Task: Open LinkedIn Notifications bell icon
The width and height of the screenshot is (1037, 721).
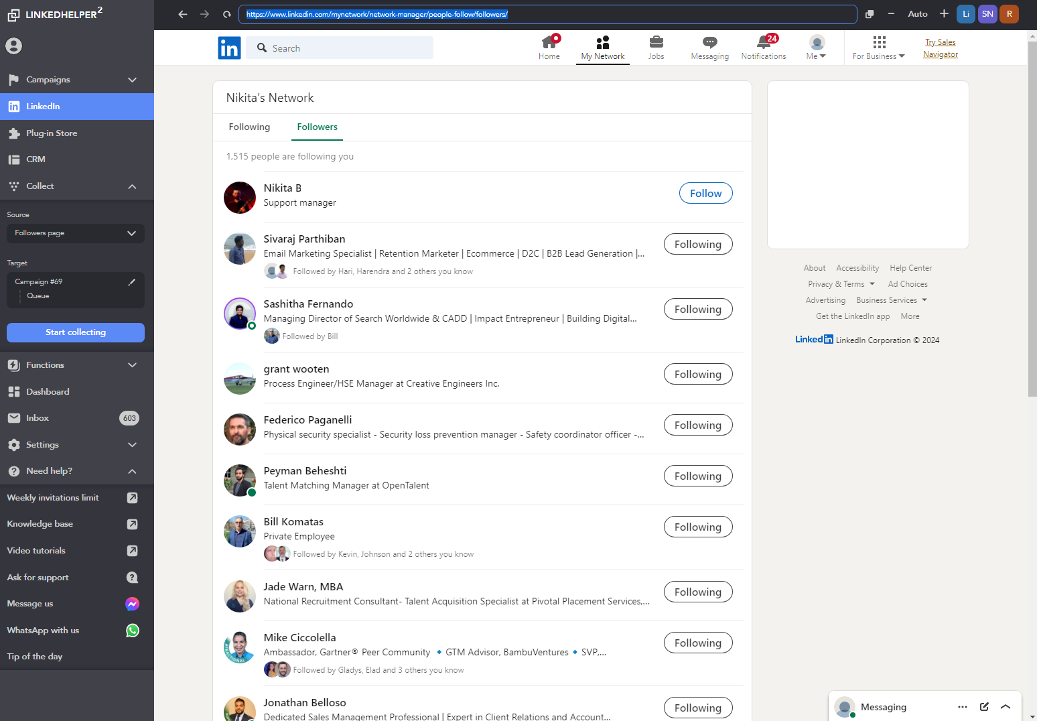Action: 763,44
